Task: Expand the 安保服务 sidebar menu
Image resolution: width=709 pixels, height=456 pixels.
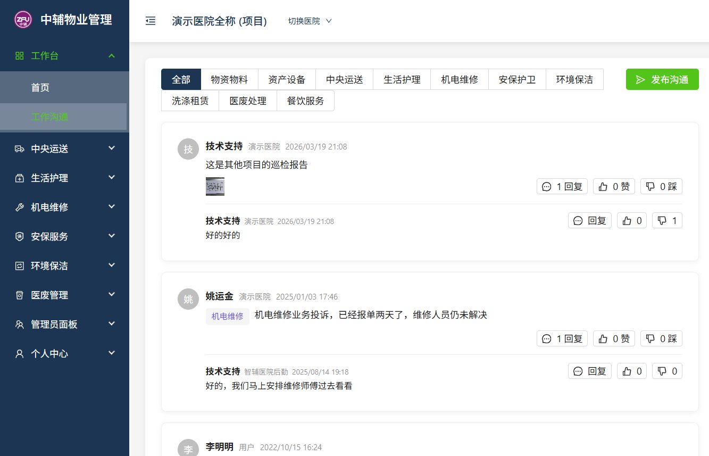Action: [64, 237]
